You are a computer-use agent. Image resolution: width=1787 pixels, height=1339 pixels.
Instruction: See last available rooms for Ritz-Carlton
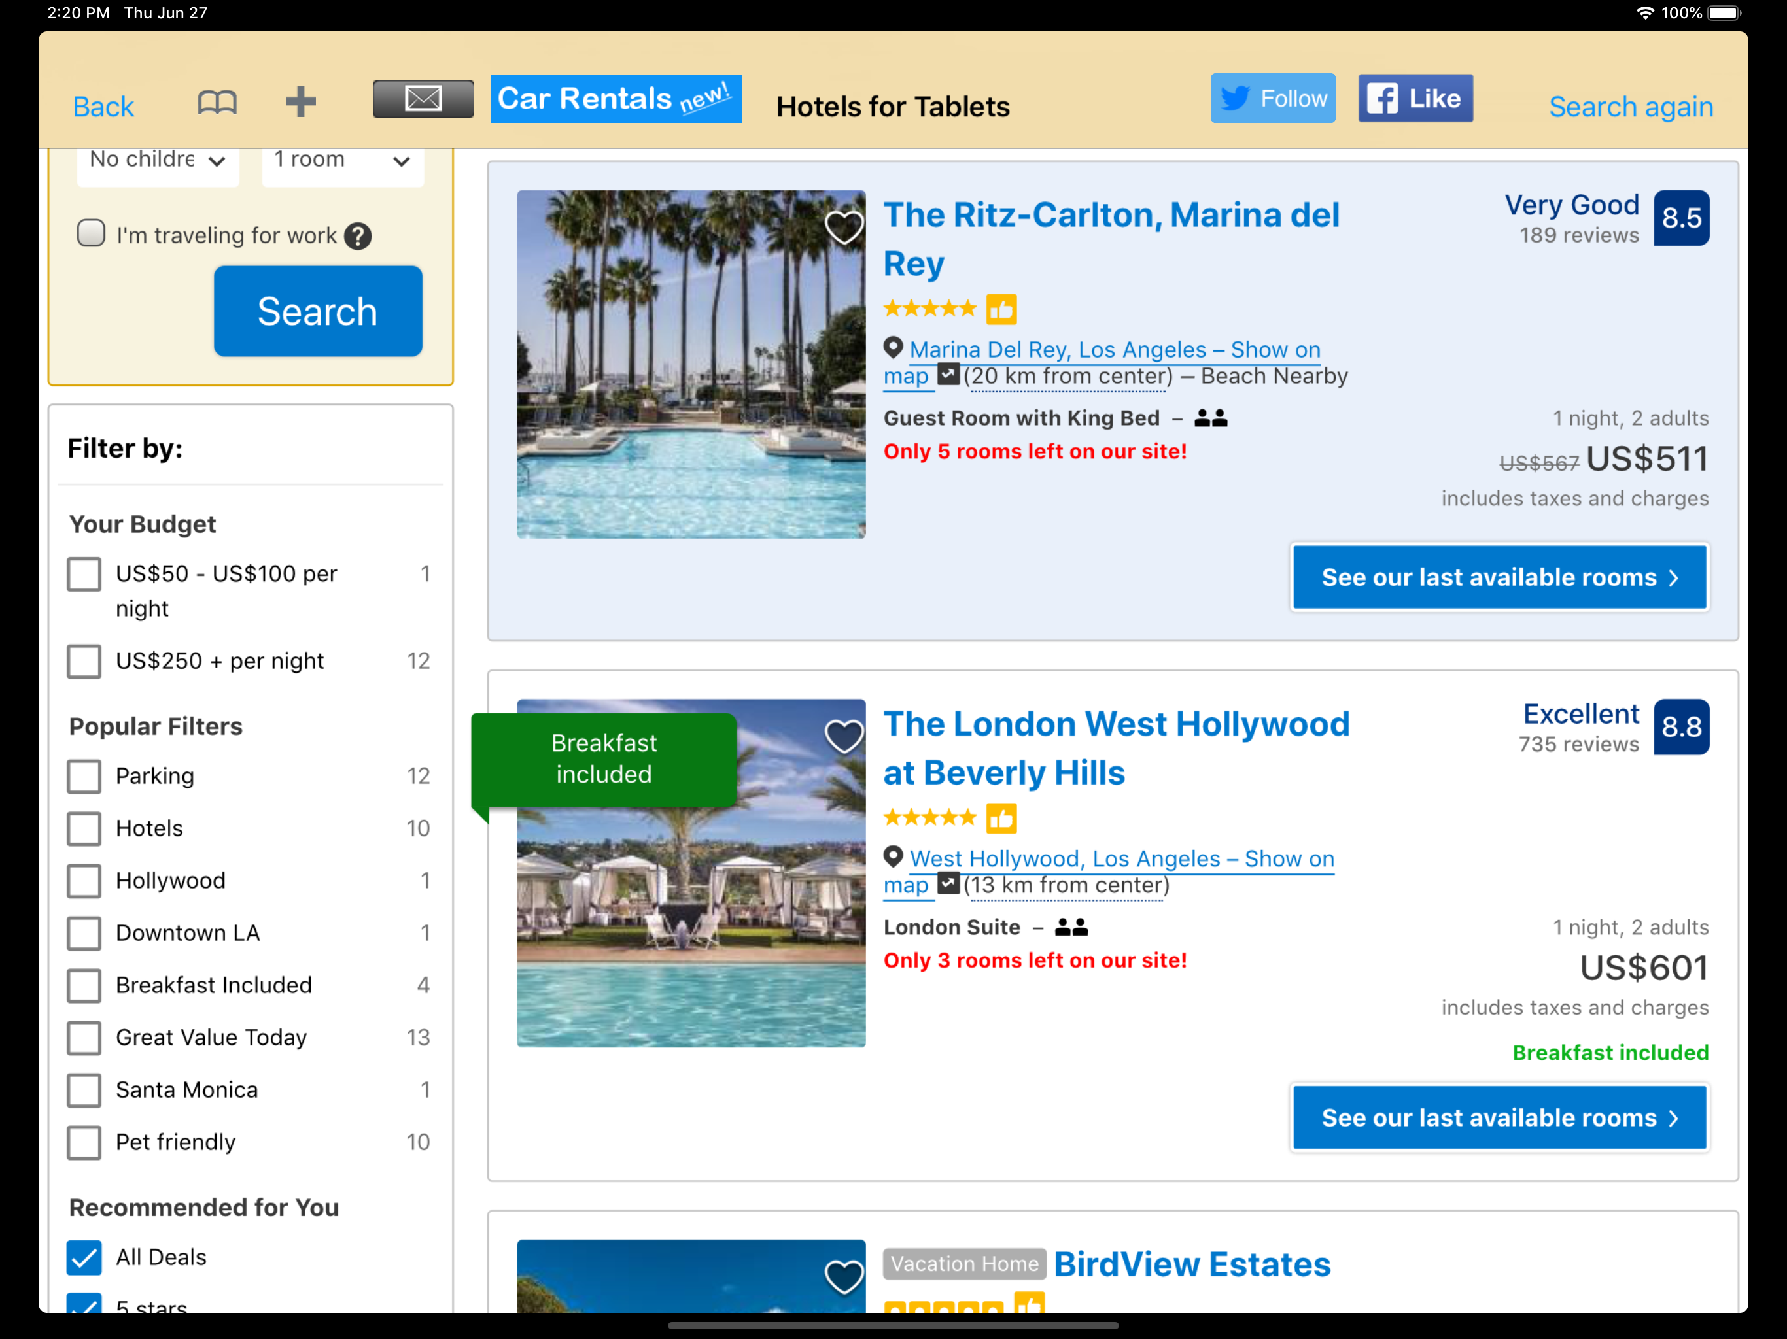[1499, 577]
